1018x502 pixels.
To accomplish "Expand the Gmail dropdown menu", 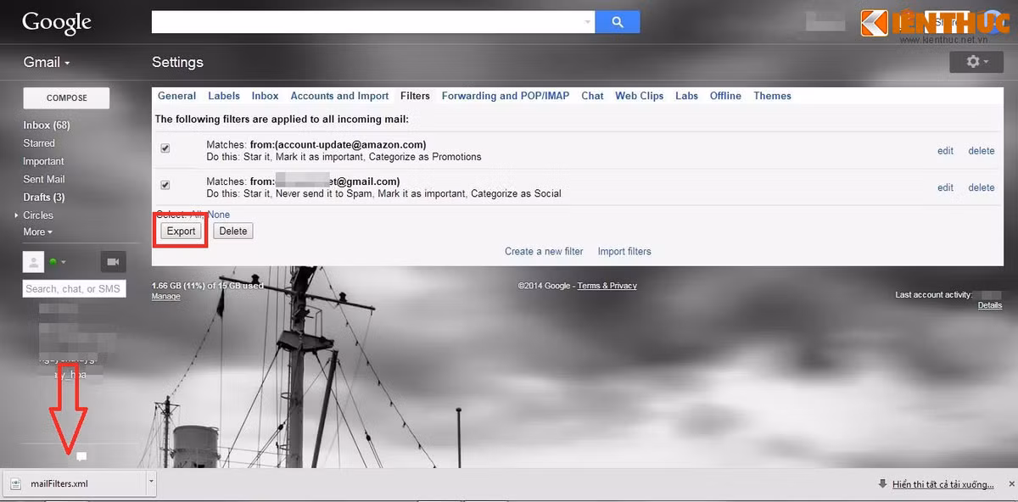I will 47,62.
